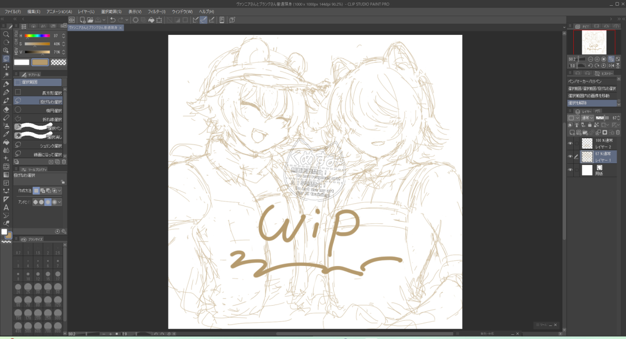Viewport: 626px width, 339px height.
Task: Select the 楕円選択 sub tool
Action: point(38,111)
